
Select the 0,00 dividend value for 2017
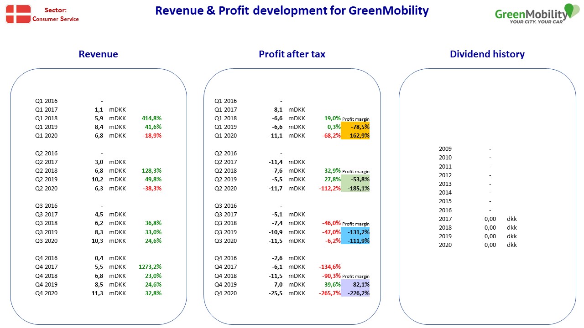click(490, 219)
